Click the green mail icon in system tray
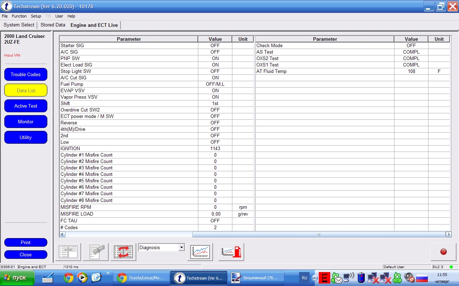This screenshot has width=459, height=286. click(337, 278)
